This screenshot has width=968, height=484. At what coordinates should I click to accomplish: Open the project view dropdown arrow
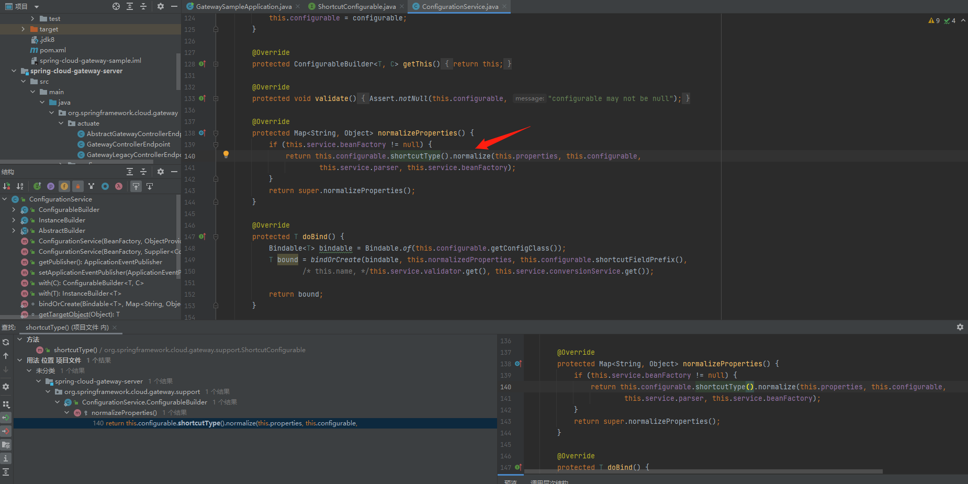37,7
